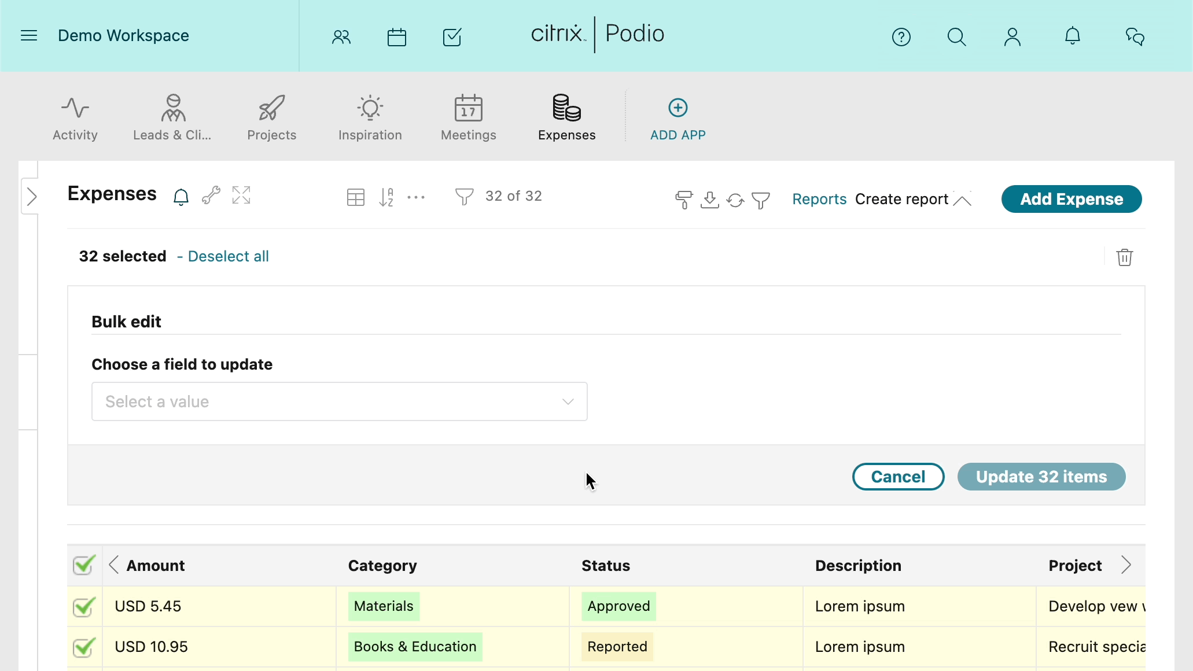Click the paint roller bulk edit icon
Image resolution: width=1193 pixels, height=671 pixels.
[684, 200]
